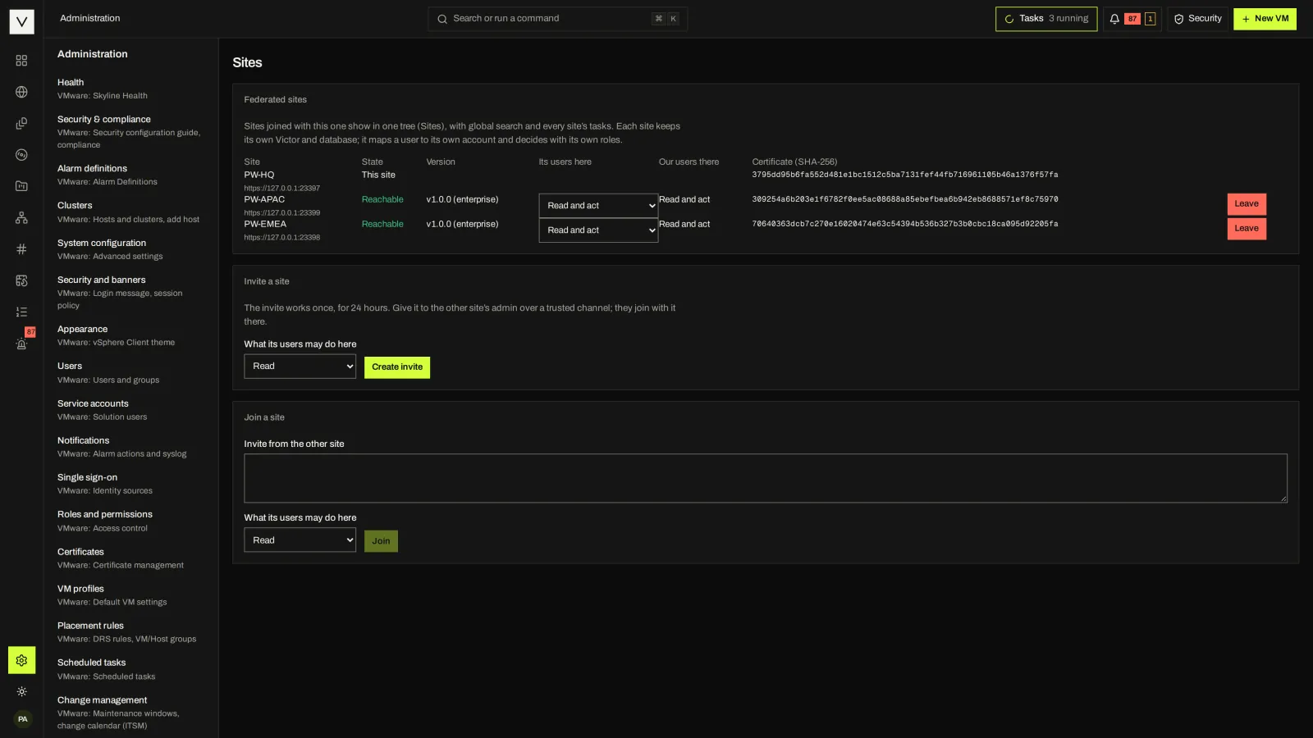Open System configuration menu item
This screenshot has height=738, width=1313.
[130, 249]
